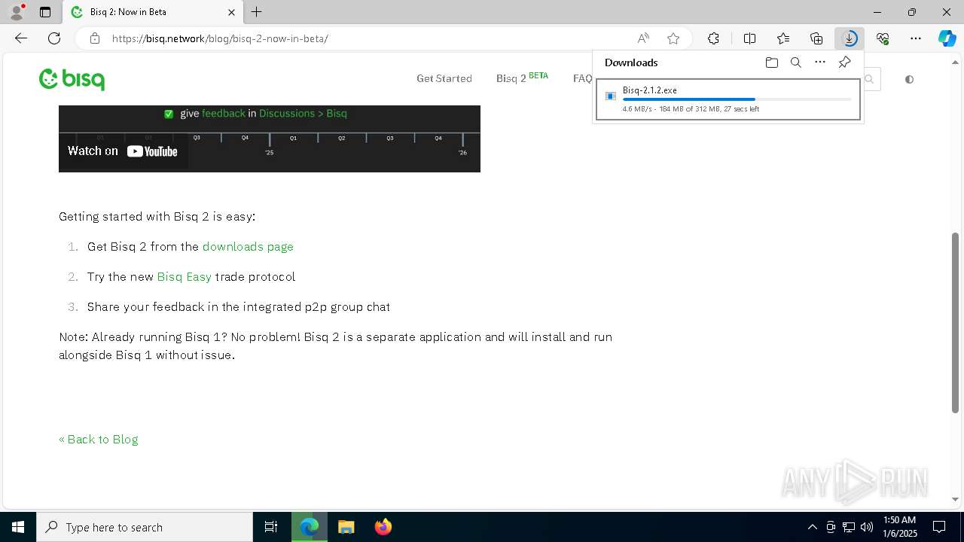Click the Downloads toolbar icon

(850, 38)
